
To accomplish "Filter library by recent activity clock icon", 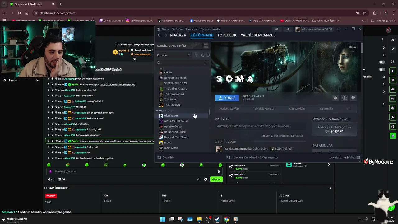I will [x=203, y=55].
